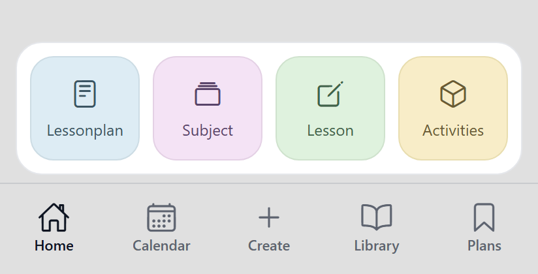Open the Calendar icon in bottom bar
538x274 pixels.
[x=161, y=217]
